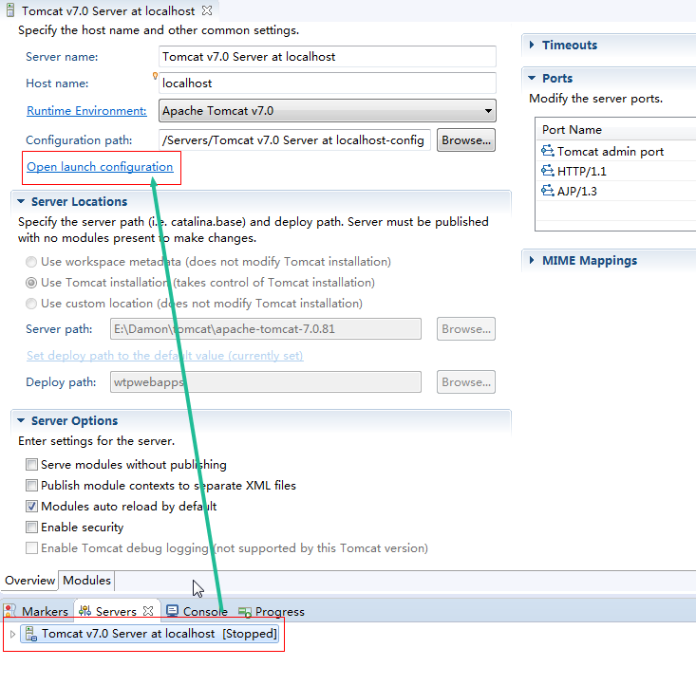Select the HTTP/1.1 port icon
This screenshot has height=685, width=696.
coord(547,171)
